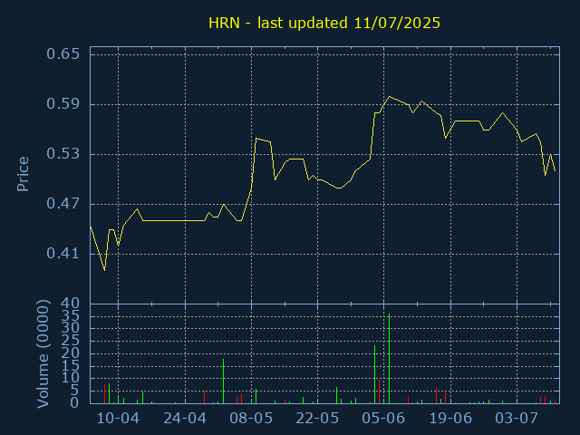Click the price line low point before 10-04

pos(105,270)
